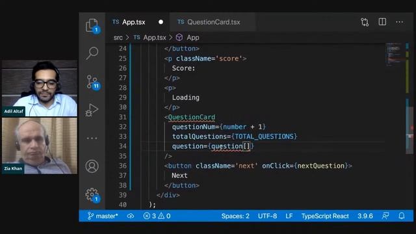Change indentation via Spaces: 2
The height and width of the screenshot is (234, 416).
pyautogui.click(x=235, y=216)
